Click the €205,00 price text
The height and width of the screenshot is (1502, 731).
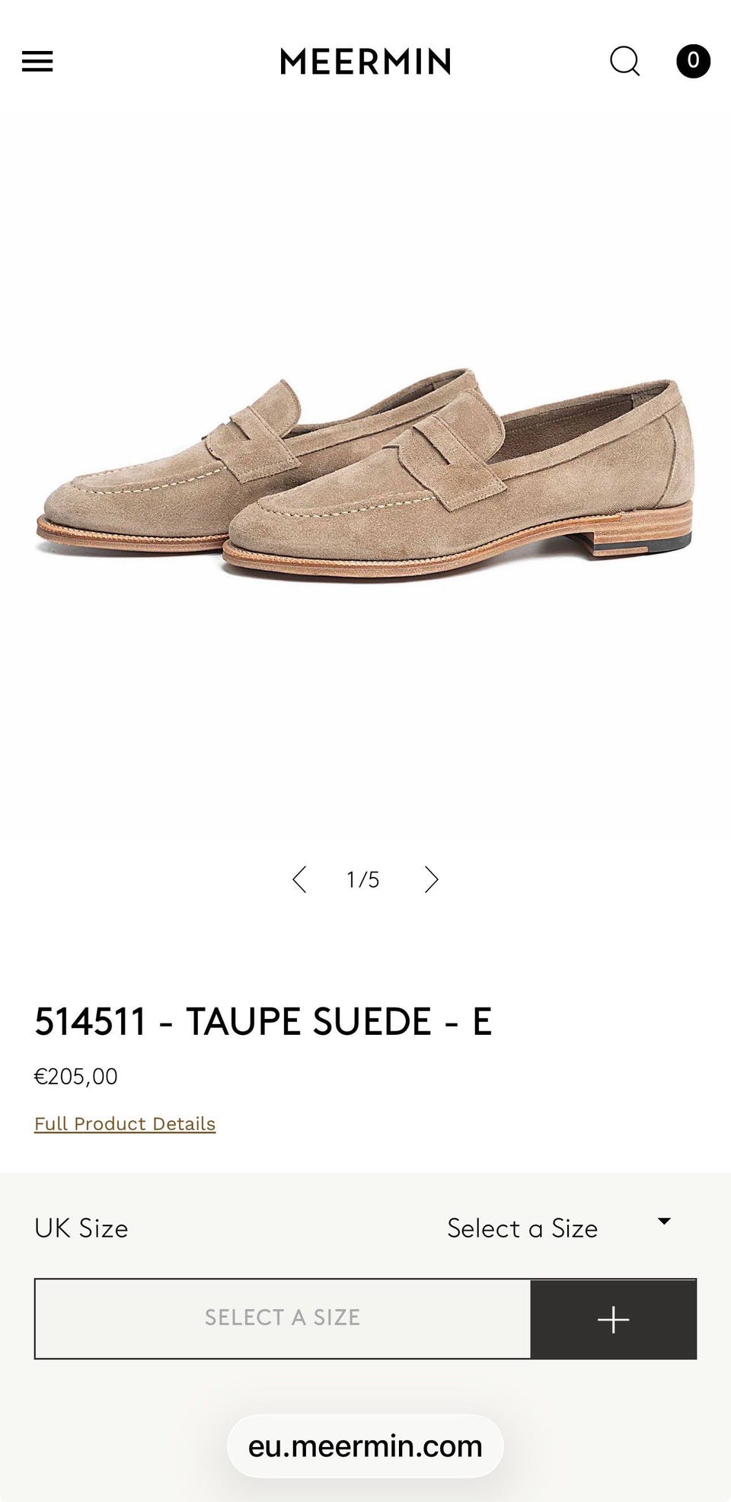(76, 1076)
